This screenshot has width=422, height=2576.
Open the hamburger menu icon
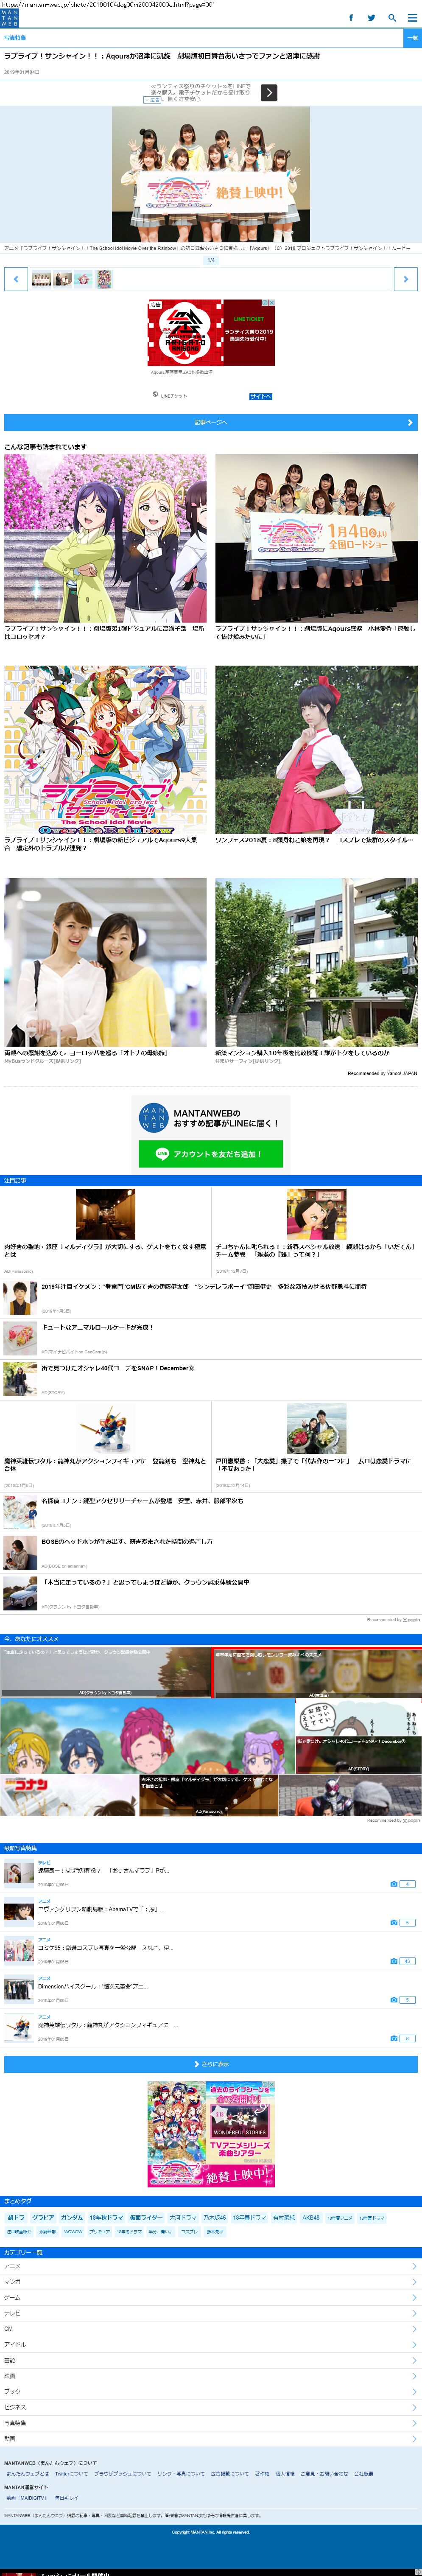pos(411,18)
